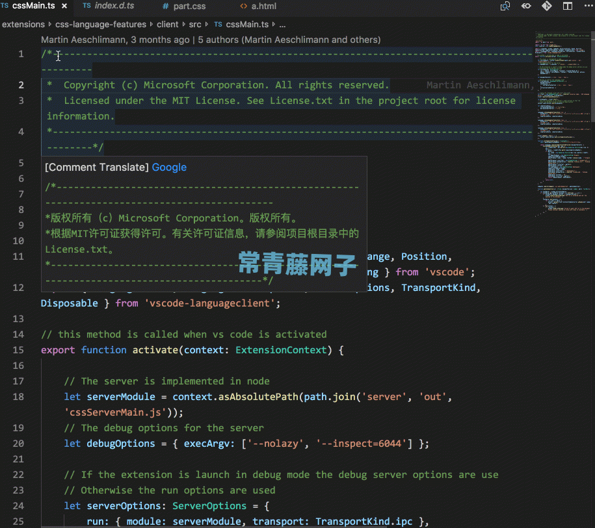
Task: Click the translated '版权所有' line in popup
Action: coord(171,218)
